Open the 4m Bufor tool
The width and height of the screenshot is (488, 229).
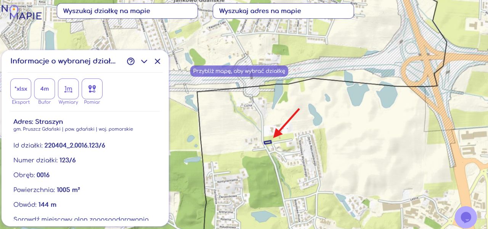(x=45, y=89)
